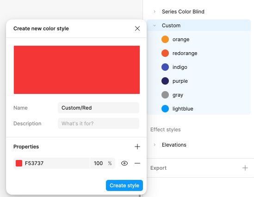Select the gray color style circle
Image resolution: width=254 pixels, height=197 pixels.
[165, 95]
